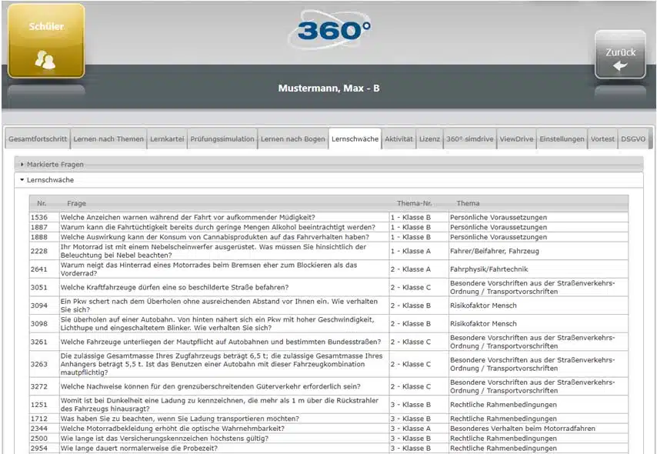Open the ViewDrive tab
Screen dimensions: 657x454
click(x=516, y=139)
